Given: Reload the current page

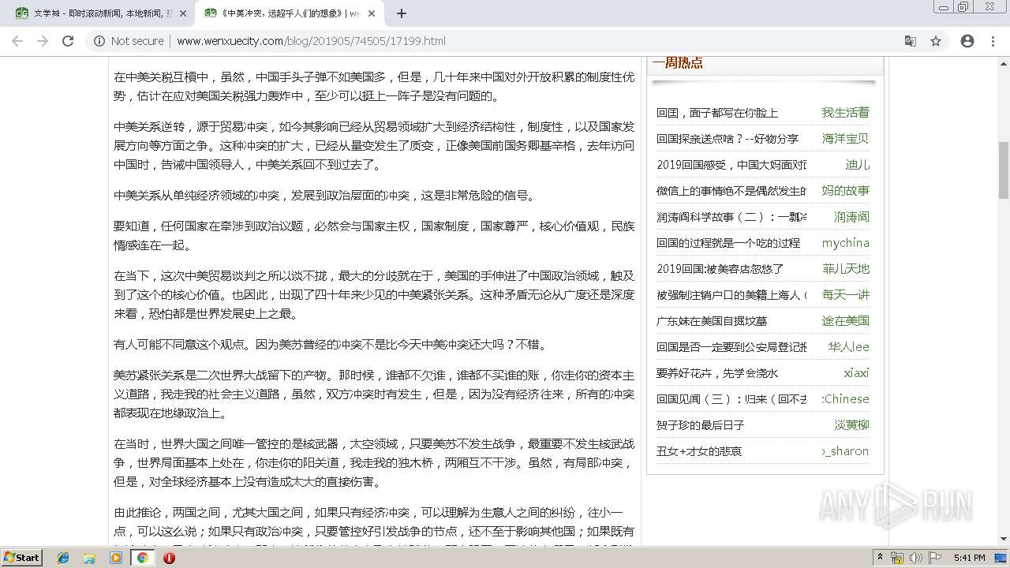Looking at the screenshot, I should coord(68,41).
